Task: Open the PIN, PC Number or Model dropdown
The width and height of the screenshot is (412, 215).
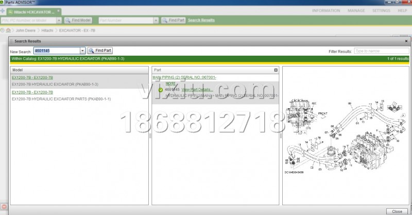Action: tap(59, 20)
